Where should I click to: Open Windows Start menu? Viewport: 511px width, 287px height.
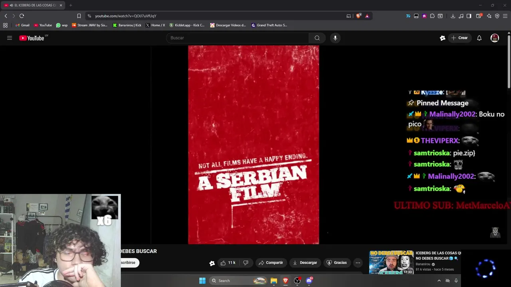202,281
